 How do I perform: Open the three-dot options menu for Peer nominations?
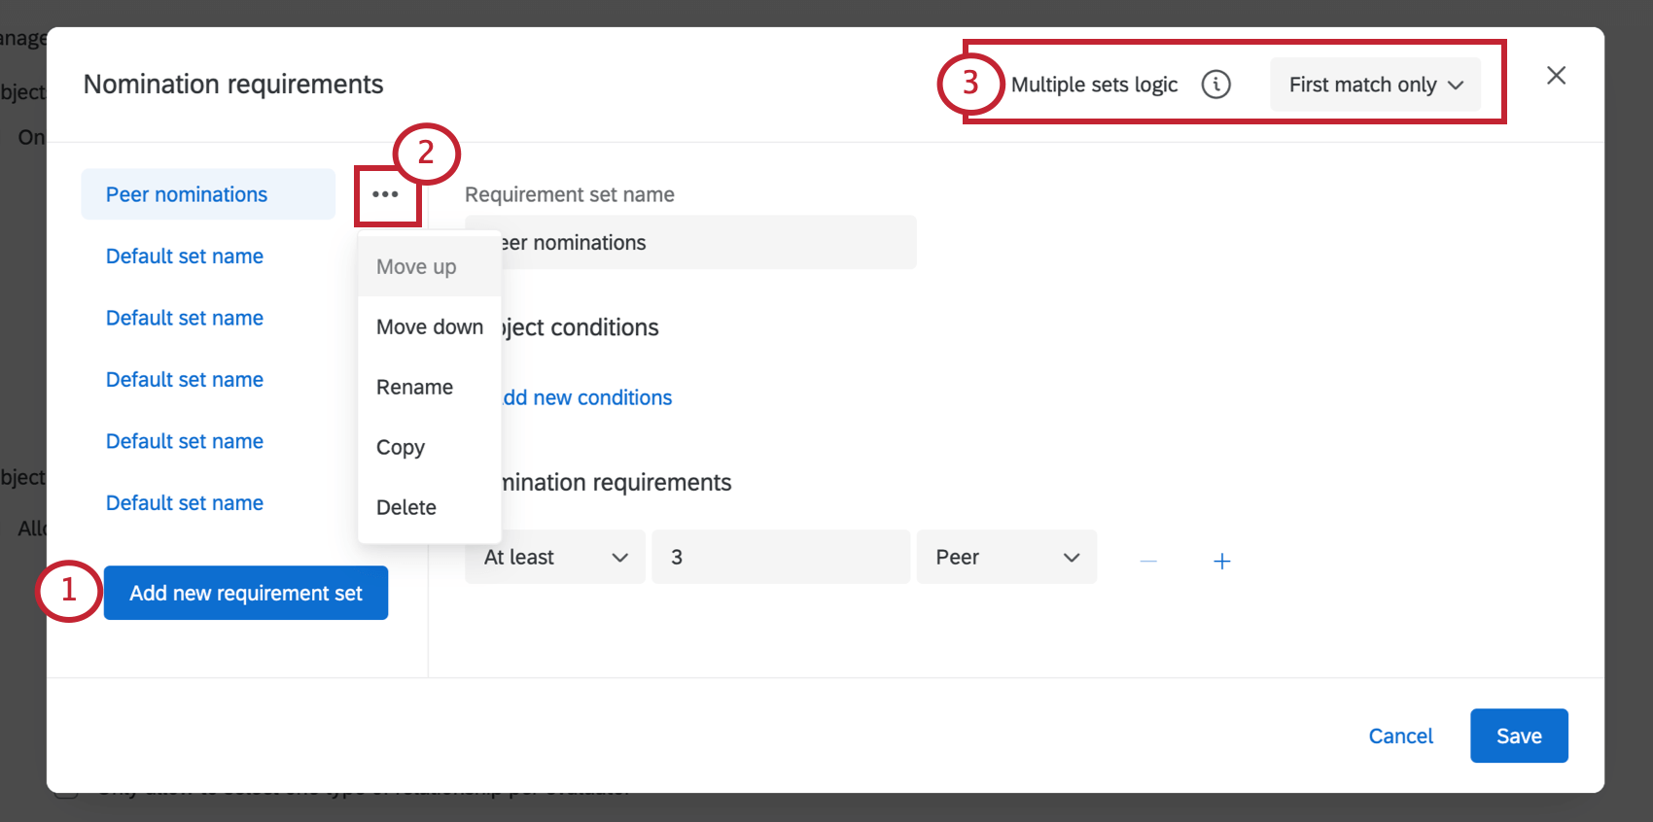[x=386, y=194]
